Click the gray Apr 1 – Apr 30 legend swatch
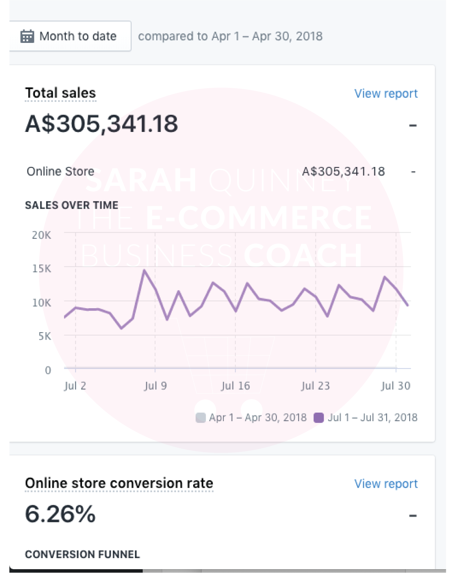 [201, 418]
